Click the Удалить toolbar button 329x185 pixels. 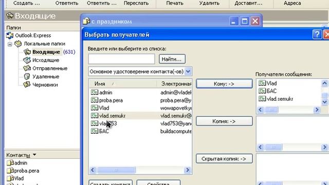pyautogui.click(x=209, y=4)
